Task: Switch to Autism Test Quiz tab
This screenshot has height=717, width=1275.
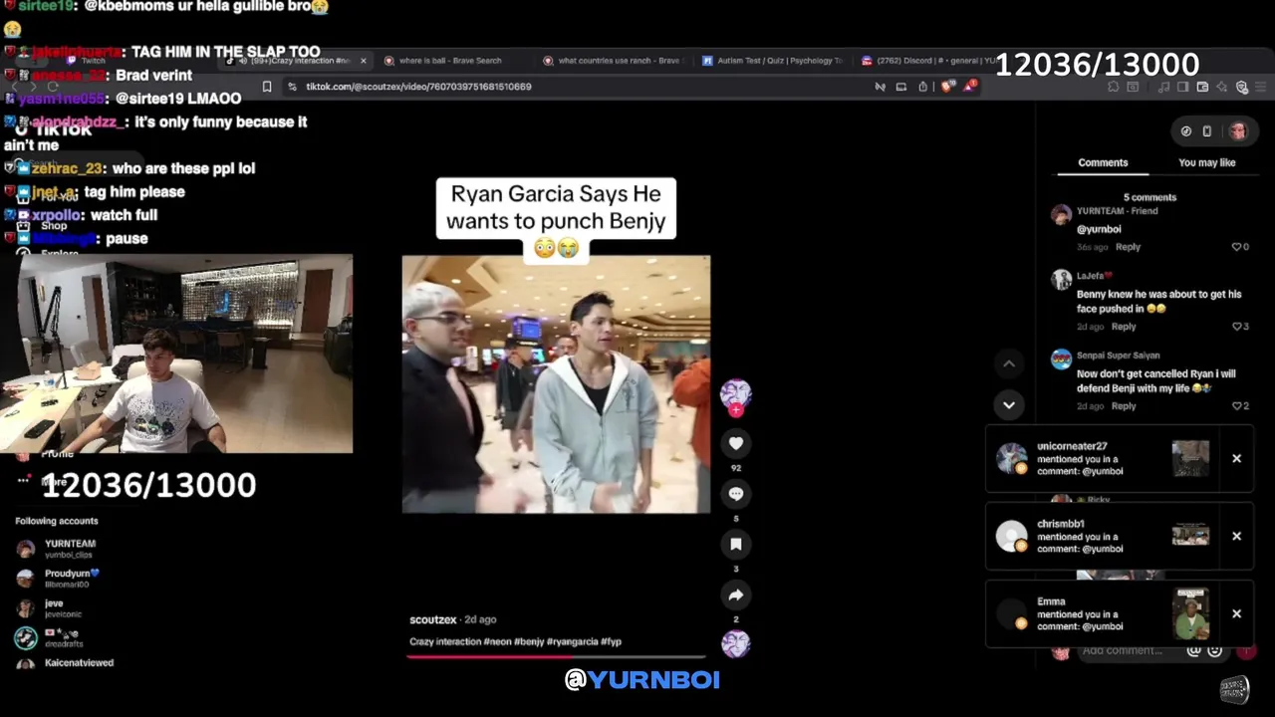Action: coord(773,61)
